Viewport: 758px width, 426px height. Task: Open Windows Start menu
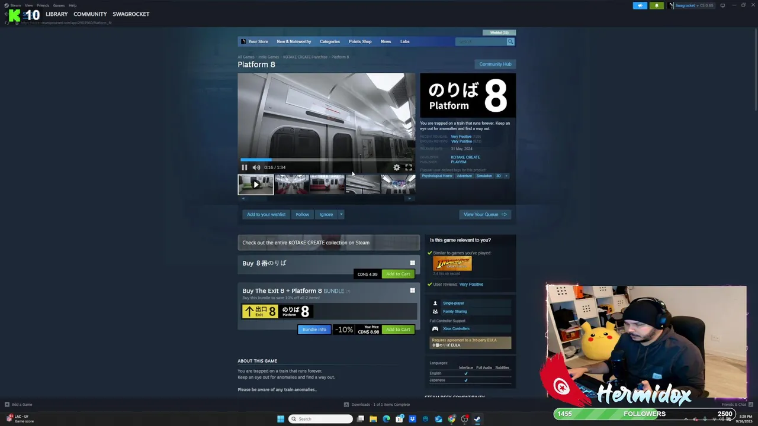[x=281, y=419]
